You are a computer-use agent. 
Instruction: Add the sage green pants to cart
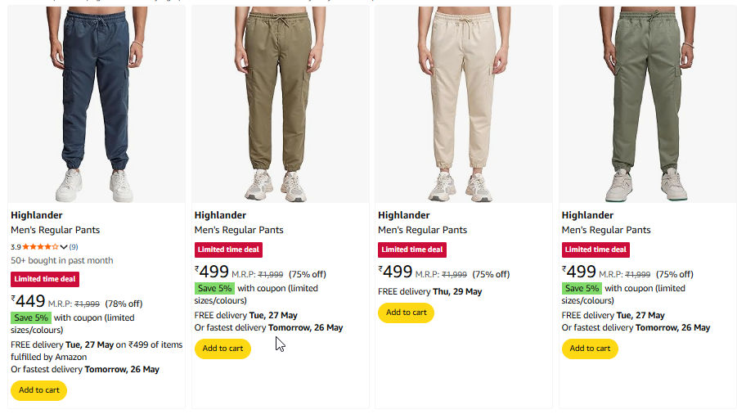tap(590, 348)
